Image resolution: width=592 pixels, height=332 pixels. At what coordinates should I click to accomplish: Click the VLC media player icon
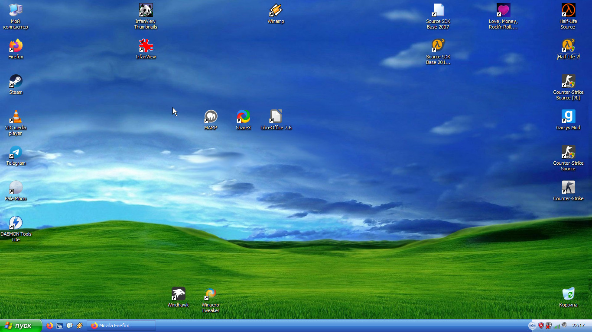tap(16, 117)
